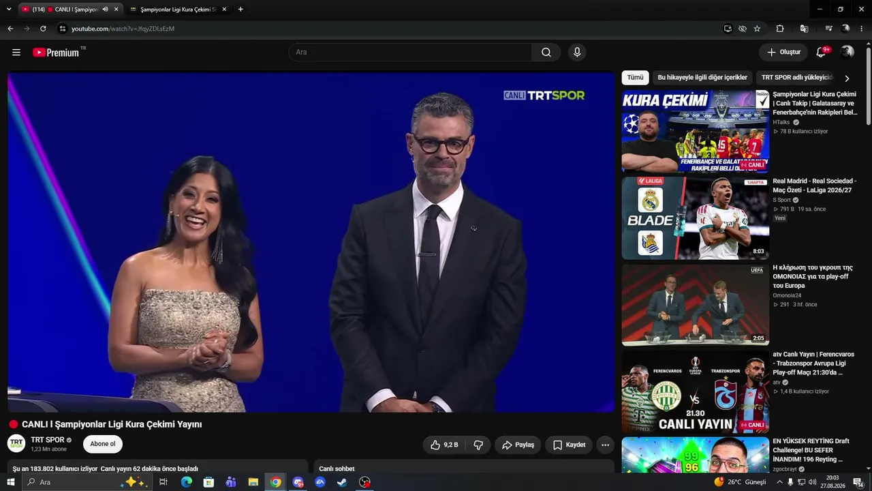The width and height of the screenshot is (872, 491).
Task: Open 'atv Canlı Yayın | Ferencvaros' video title
Action: click(813, 363)
